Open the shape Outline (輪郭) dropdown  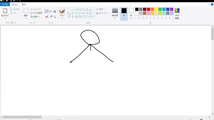point(100,9)
